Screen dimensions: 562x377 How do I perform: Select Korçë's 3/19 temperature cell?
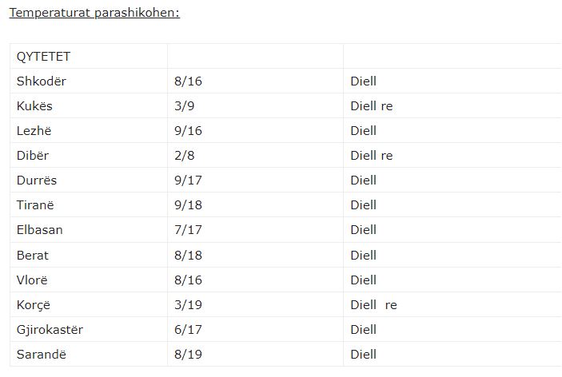186,304
